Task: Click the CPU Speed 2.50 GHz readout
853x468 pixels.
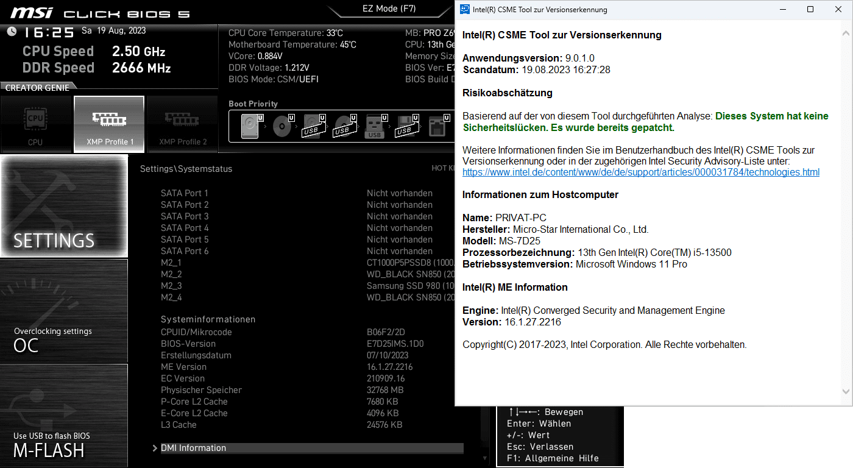Action: click(94, 51)
